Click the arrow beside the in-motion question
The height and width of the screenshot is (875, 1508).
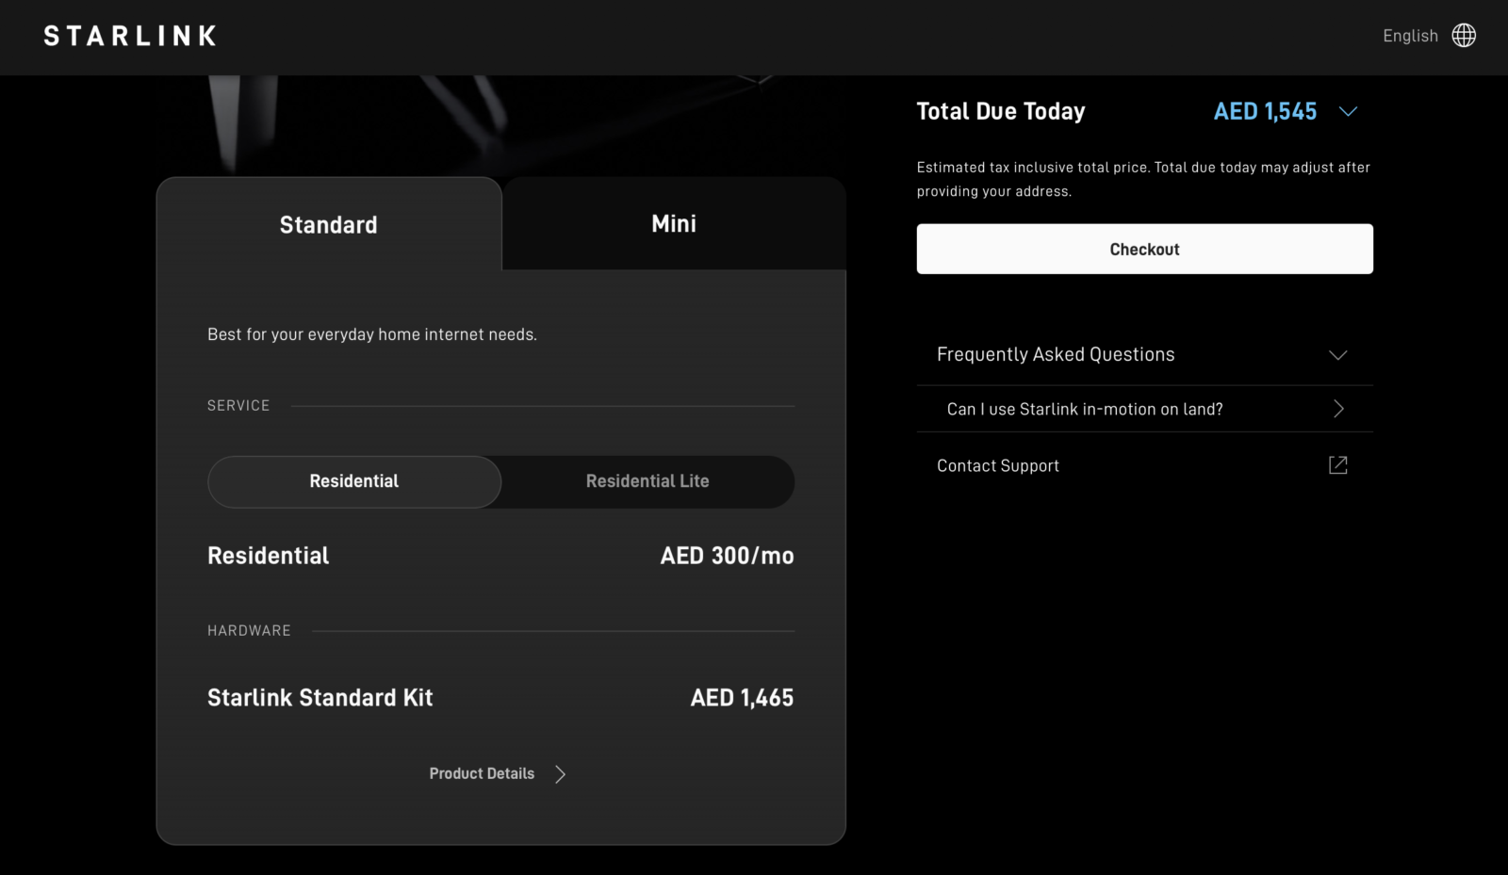1338,409
